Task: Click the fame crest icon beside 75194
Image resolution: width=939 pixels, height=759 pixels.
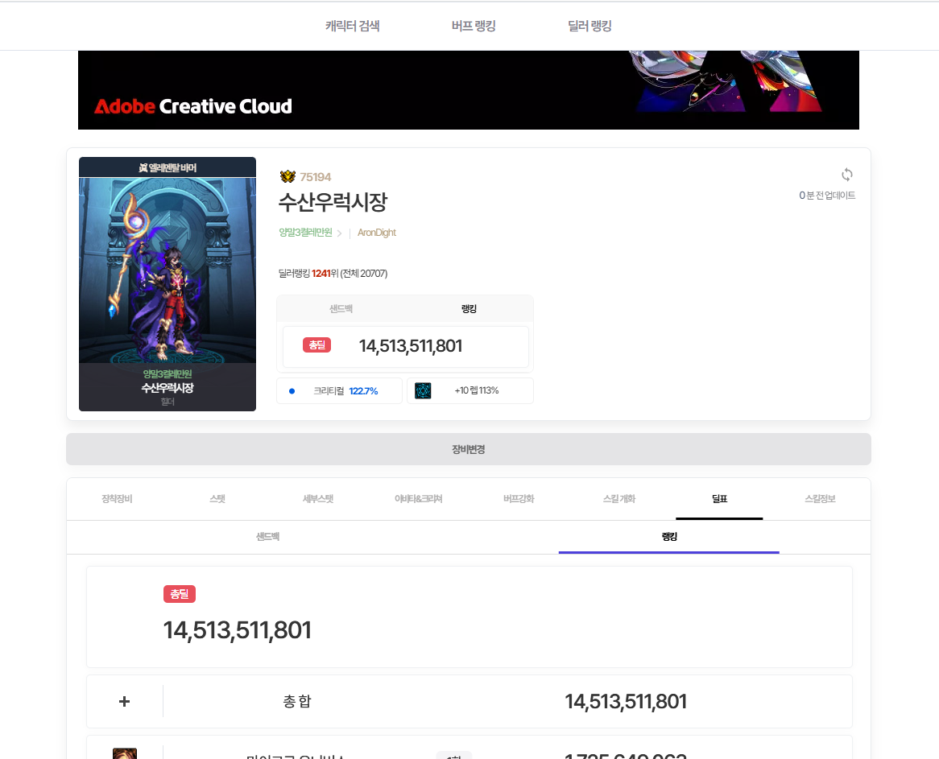Action: click(288, 176)
